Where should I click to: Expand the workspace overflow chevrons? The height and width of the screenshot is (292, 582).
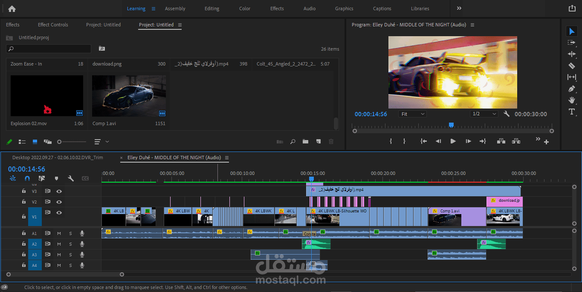[459, 8]
